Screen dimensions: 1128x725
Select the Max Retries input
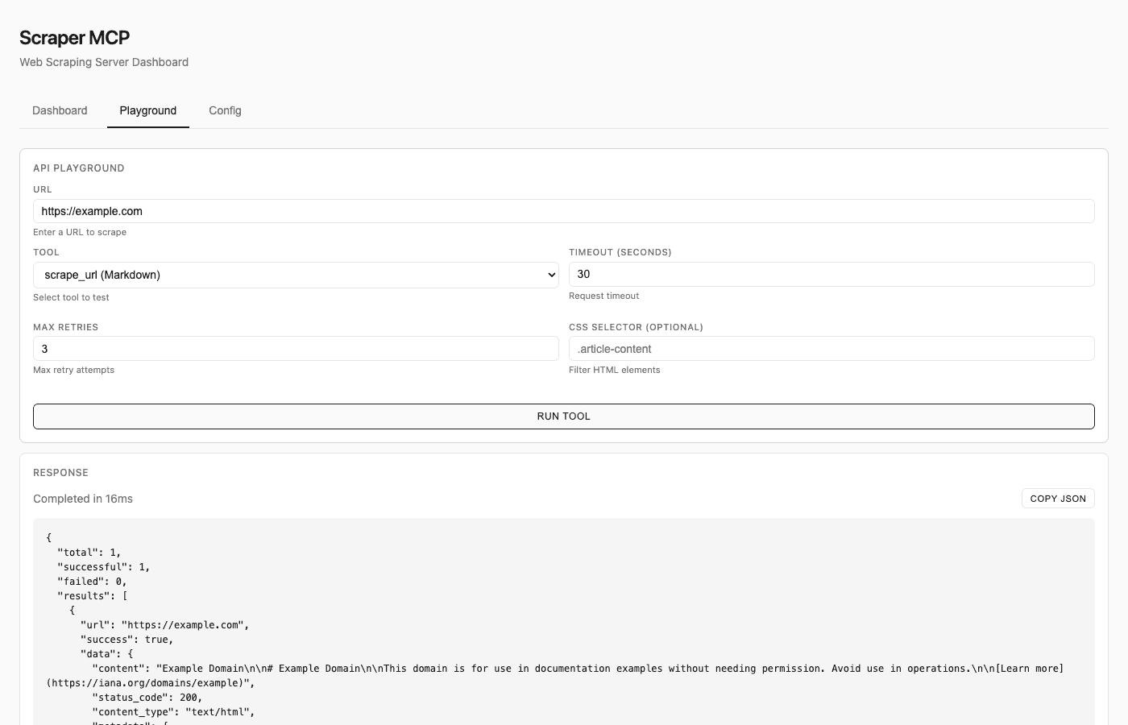tap(295, 348)
